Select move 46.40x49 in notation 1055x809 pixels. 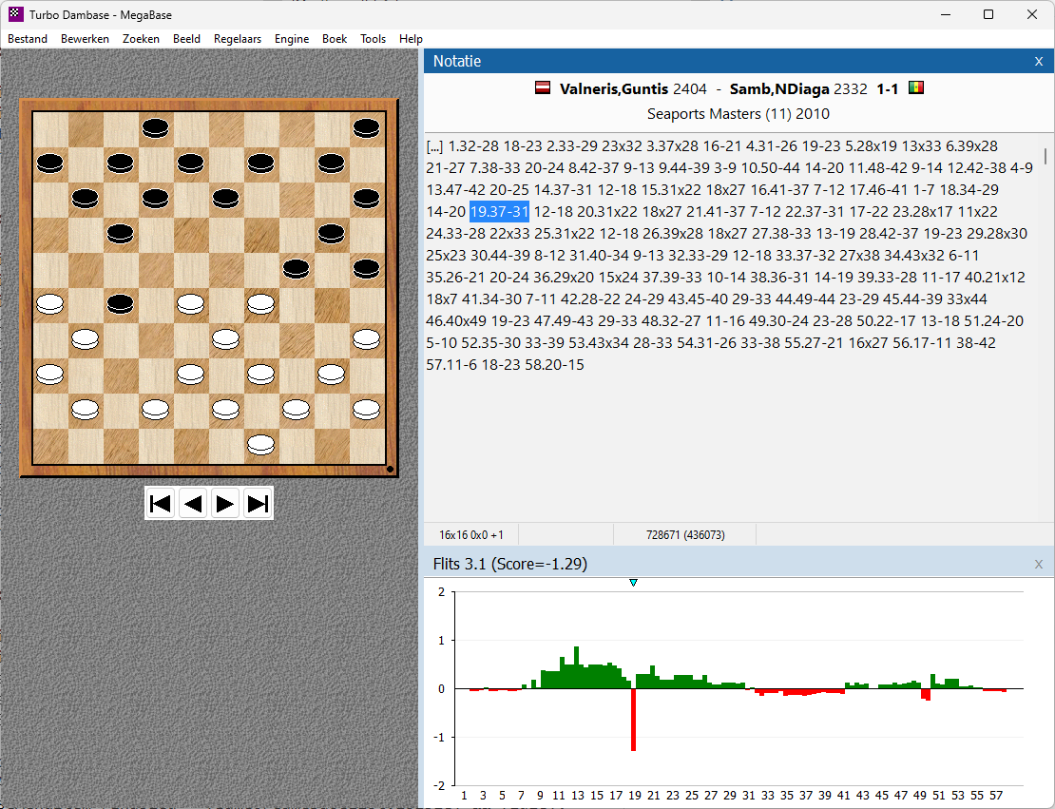click(x=455, y=321)
